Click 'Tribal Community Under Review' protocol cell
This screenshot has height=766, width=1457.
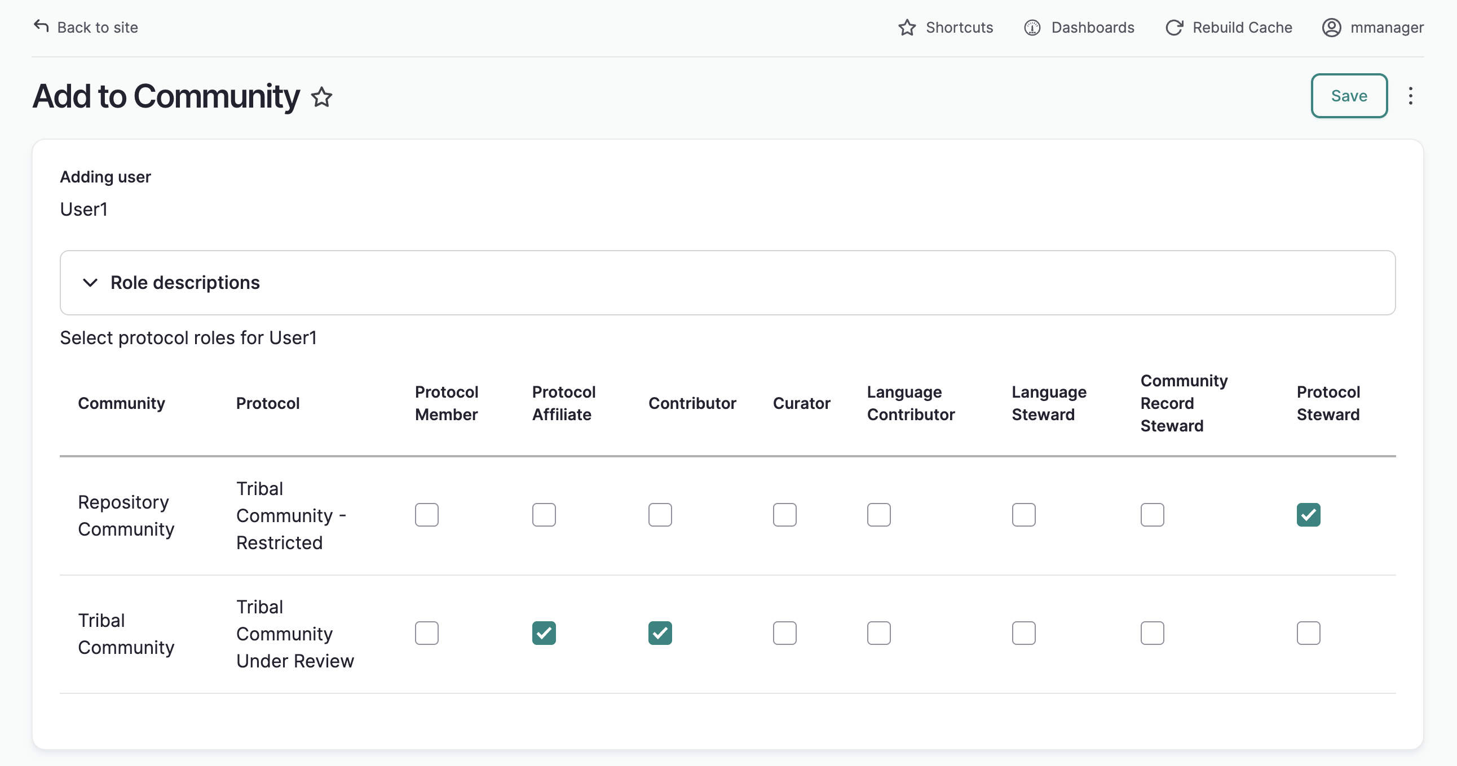295,634
